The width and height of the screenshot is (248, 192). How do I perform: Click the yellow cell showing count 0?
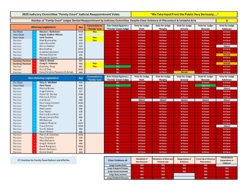pyautogui.click(x=227, y=21)
